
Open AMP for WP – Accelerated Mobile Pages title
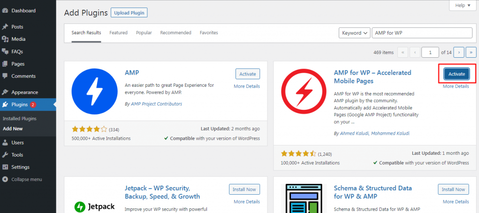[373, 76]
